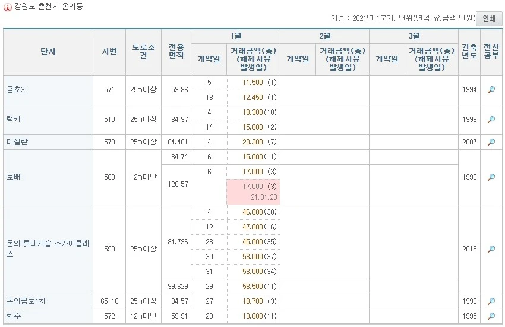The width and height of the screenshot is (505, 327).
Task: Click area value 126.57
Action: tap(178, 184)
